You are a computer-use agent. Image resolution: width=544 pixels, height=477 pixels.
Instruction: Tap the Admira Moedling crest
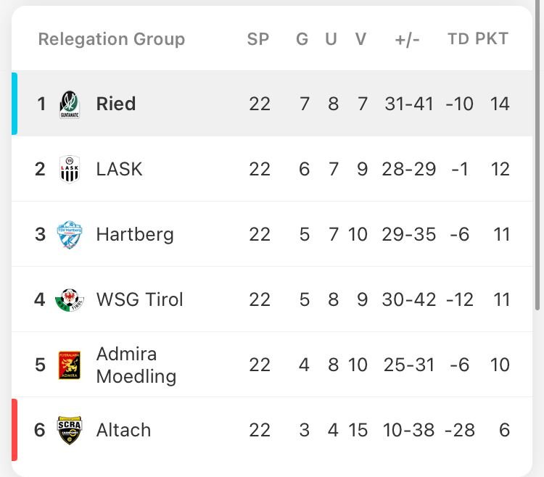pos(70,365)
